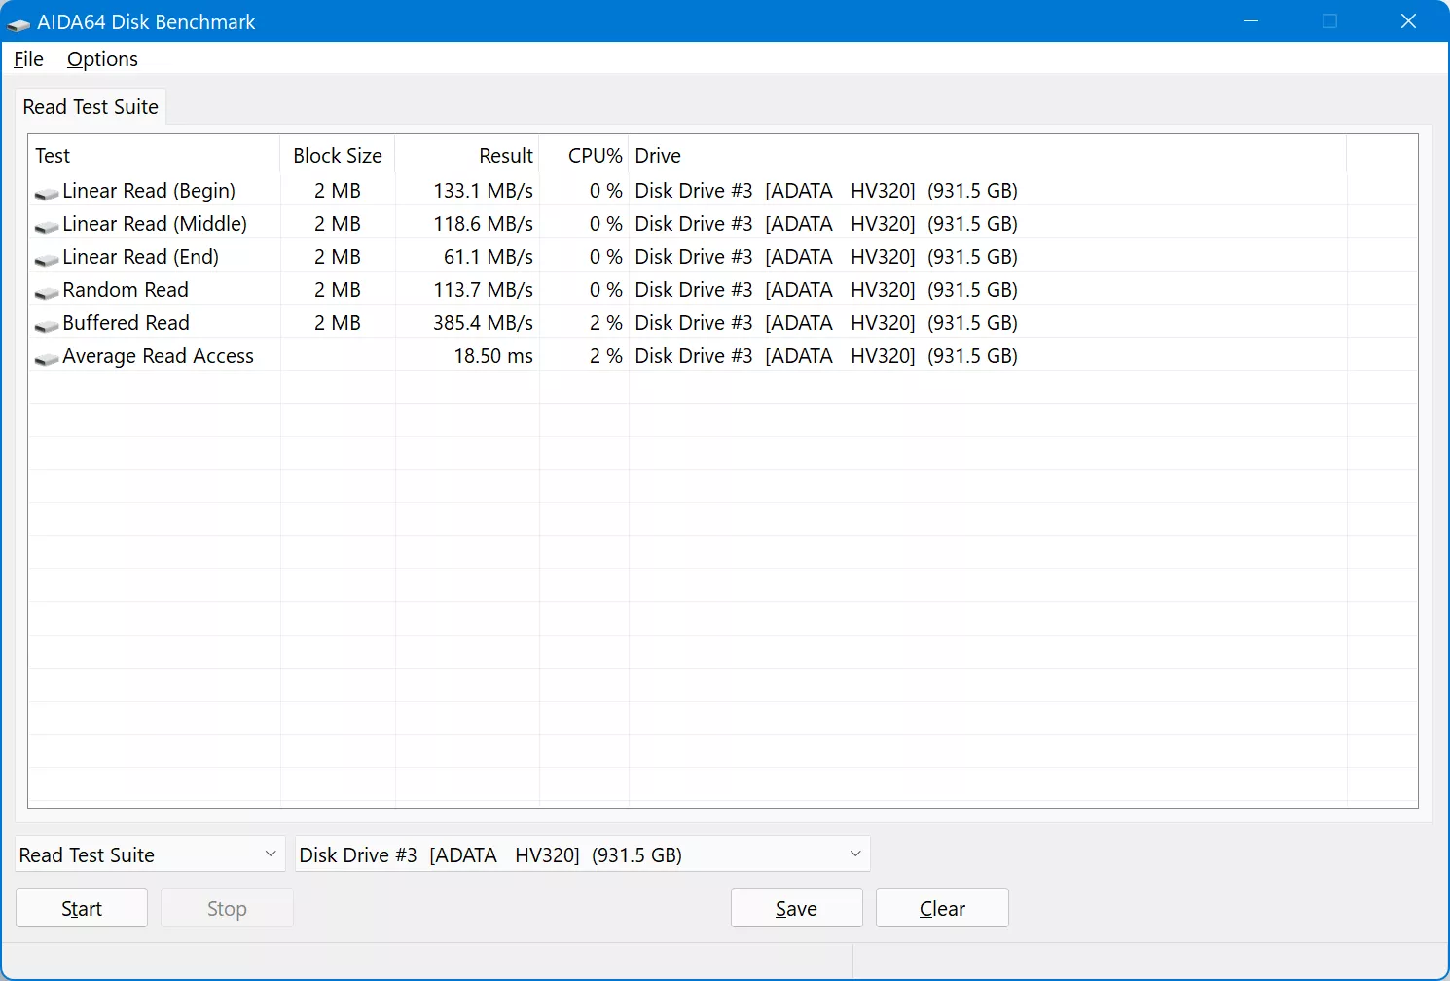Click the drive icon beside Linear Read (Middle)
1450x981 pixels.
(47, 226)
